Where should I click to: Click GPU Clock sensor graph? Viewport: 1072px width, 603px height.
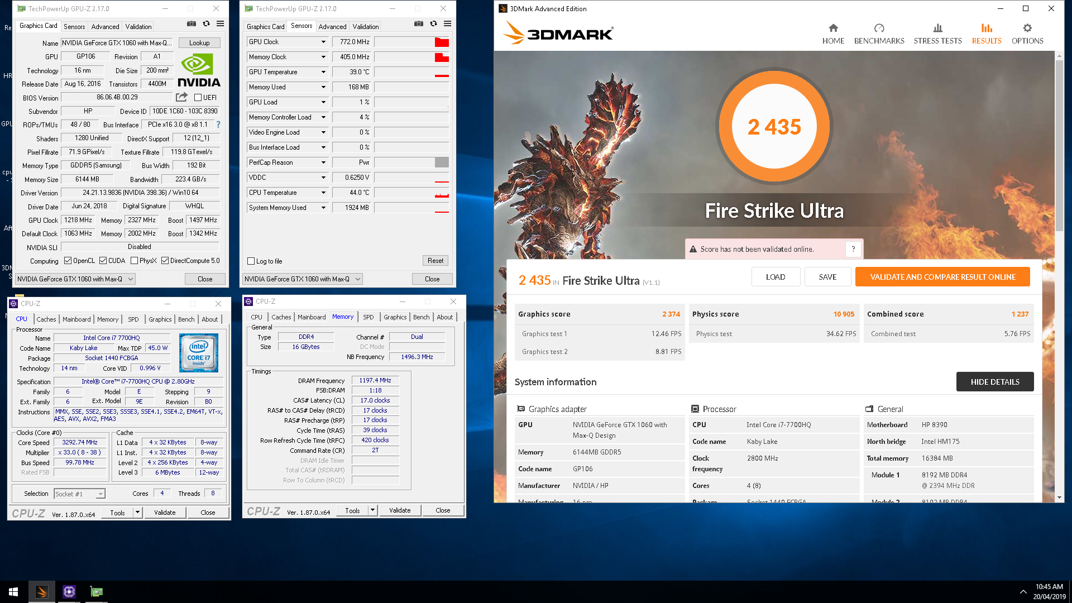click(411, 42)
